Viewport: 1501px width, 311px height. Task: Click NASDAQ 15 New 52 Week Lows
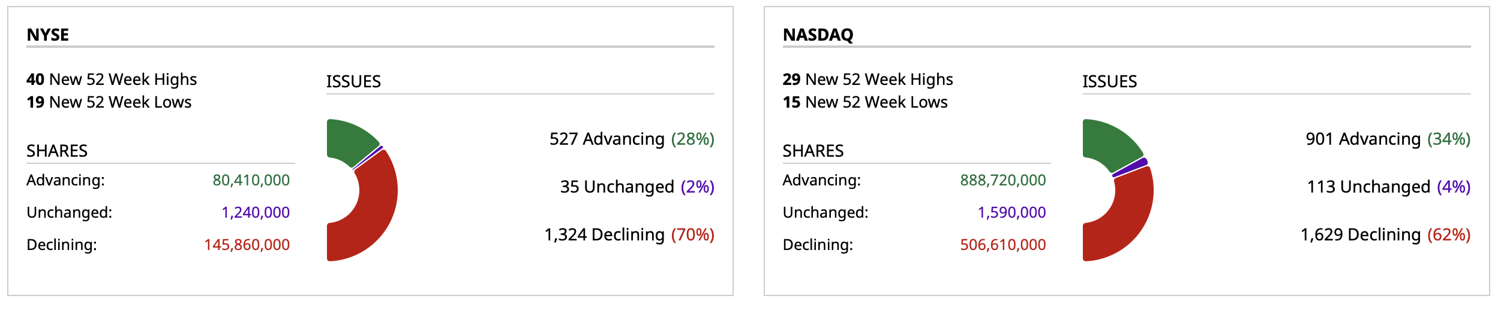(864, 102)
